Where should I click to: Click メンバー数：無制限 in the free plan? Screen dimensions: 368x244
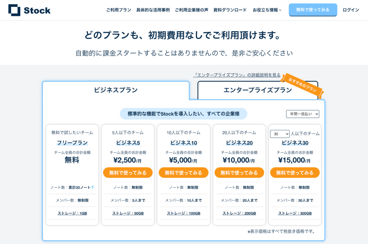tap(72, 200)
